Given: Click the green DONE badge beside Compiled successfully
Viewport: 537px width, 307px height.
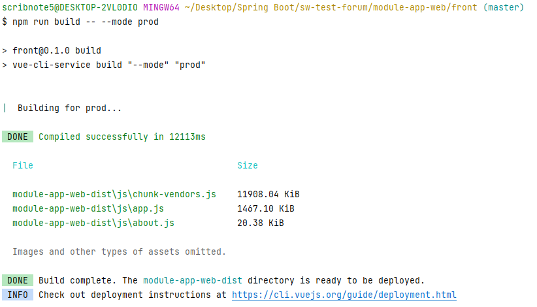Looking at the screenshot, I should tap(18, 137).
